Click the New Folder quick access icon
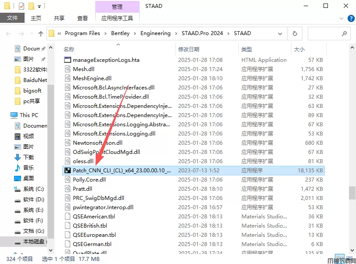Image resolution: width=356 pixels, height=264 pixels. pos(31,6)
